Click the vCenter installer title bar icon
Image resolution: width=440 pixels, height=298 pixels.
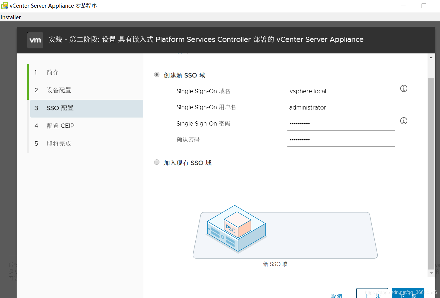click(x=4, y=6)
